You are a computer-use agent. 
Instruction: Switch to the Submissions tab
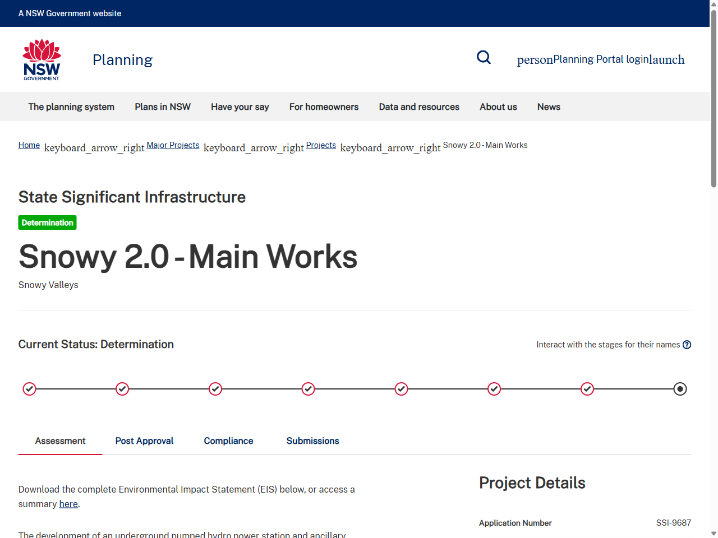tap(312, 441)
